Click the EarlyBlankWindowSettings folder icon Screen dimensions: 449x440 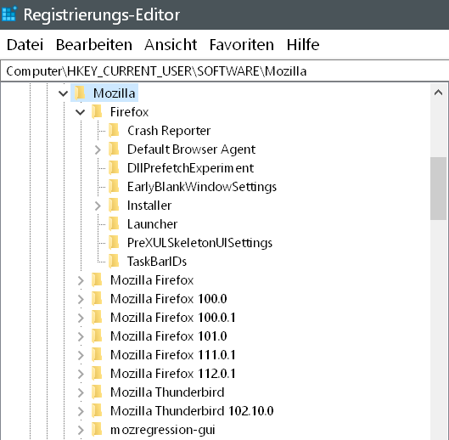click(114, 186)
